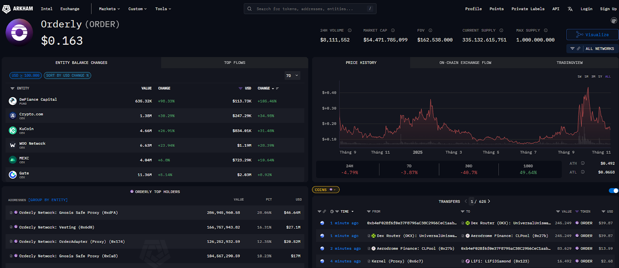Image resolution: width=619 pixels, height=268 pixels.
Task: Click the Entity column filter icon
Action: (x=12, y=88)
